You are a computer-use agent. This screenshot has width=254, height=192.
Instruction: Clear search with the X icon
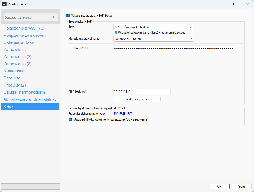click(x=53, y=17)
